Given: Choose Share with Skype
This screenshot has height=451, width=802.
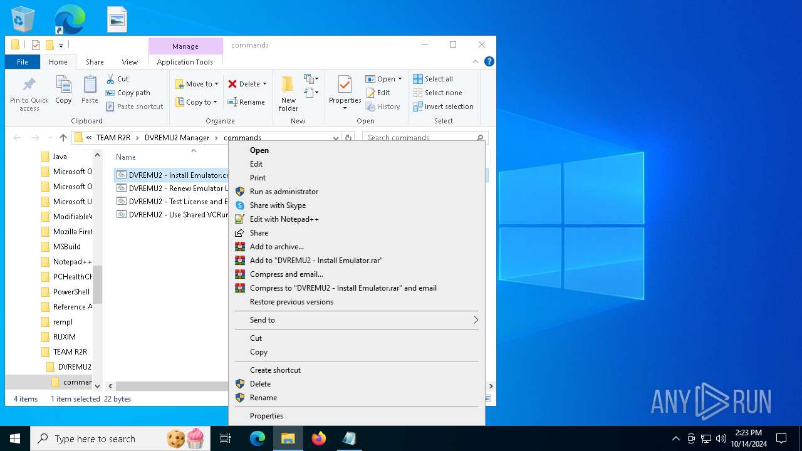Looking at the screenshot, I should [357, 205].
